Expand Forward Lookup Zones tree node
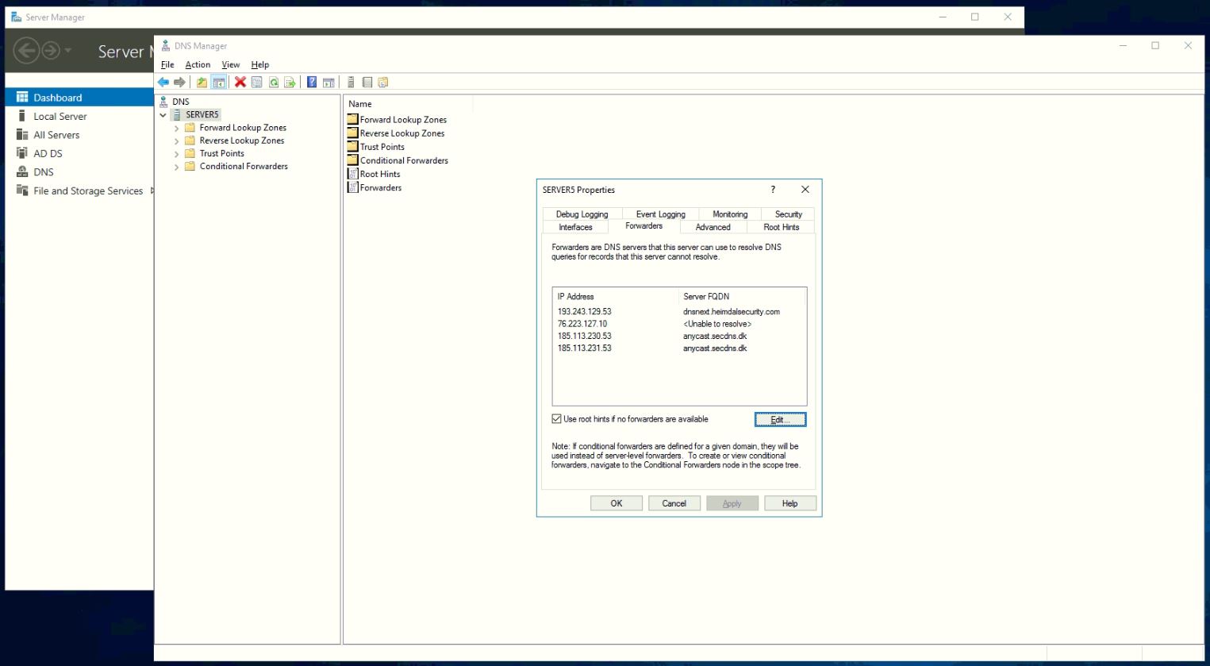This screenshot has height=666, width=1210. (176, 128)
